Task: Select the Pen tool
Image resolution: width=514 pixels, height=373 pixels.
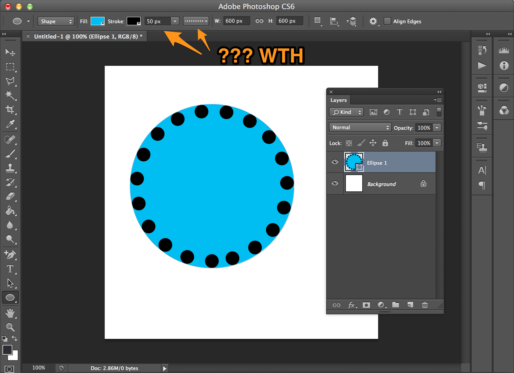Action: point(10,255)
